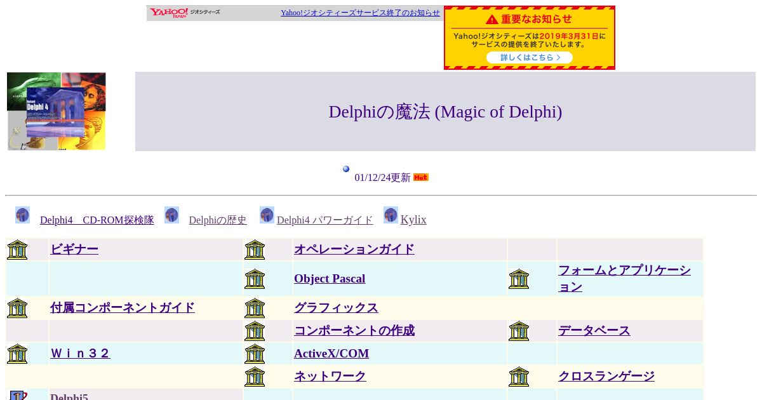
Task: Click the temple icon beside ネットワーク
Action: point(255,377)
